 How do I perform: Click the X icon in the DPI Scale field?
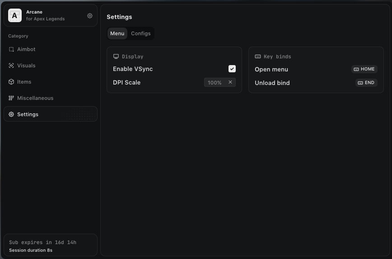(x=230, y=82)
